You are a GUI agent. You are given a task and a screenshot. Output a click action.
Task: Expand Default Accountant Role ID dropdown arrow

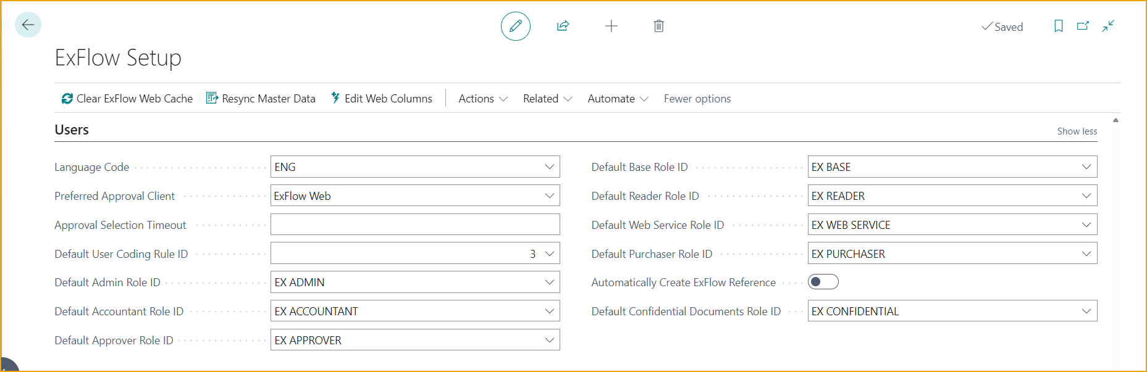pos(549,311)
